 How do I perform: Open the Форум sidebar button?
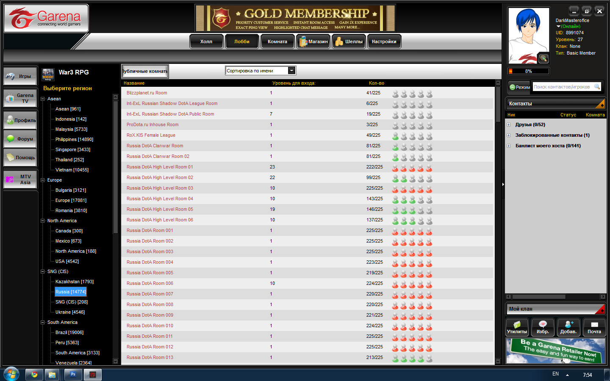[x=20, y=139]
